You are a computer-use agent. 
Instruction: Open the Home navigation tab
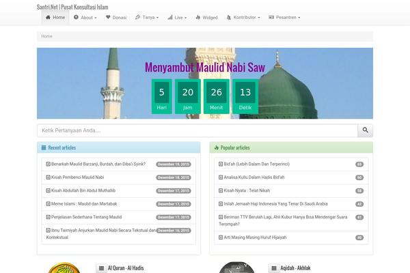pyautogui.click(x=55, y=18)
